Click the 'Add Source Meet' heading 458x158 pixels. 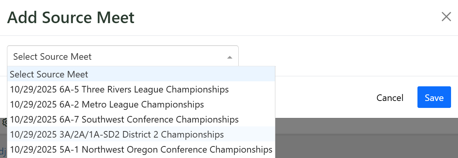(70, 17)
